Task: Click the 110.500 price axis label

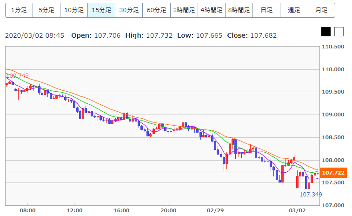Action: coord(333,47)
